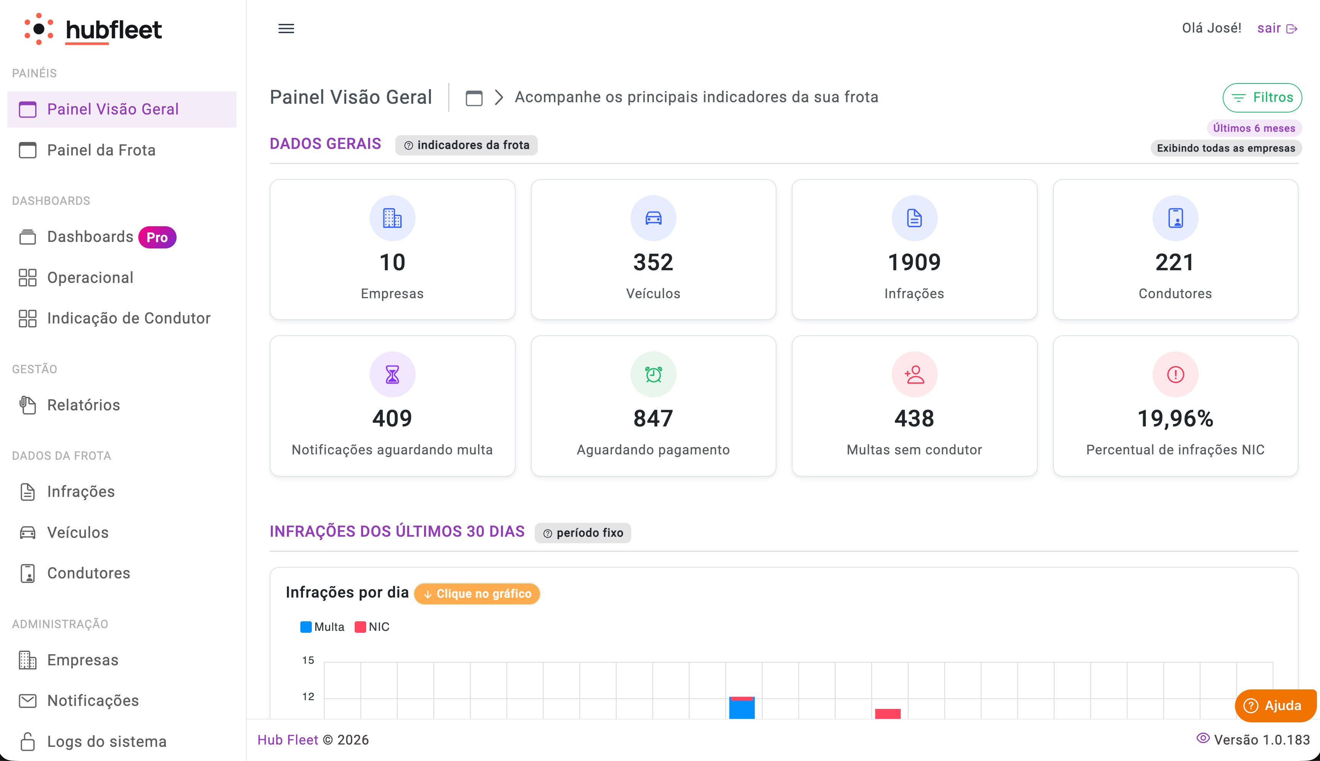This screenshot has width=1320, height=761.
Task: Open Notificações under Administração
Action: pos(122,701)
